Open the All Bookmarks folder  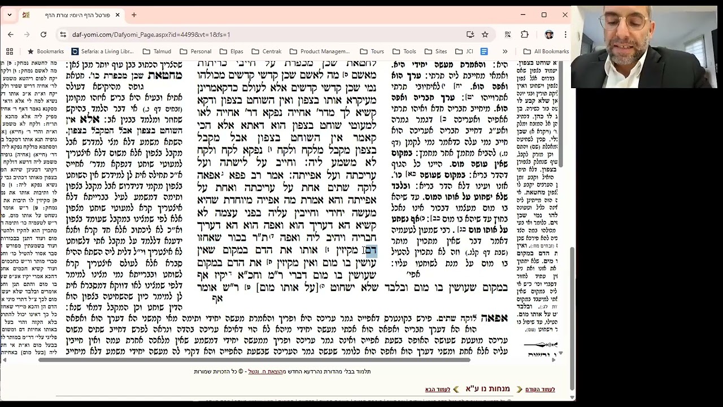(x=546, y=51)
